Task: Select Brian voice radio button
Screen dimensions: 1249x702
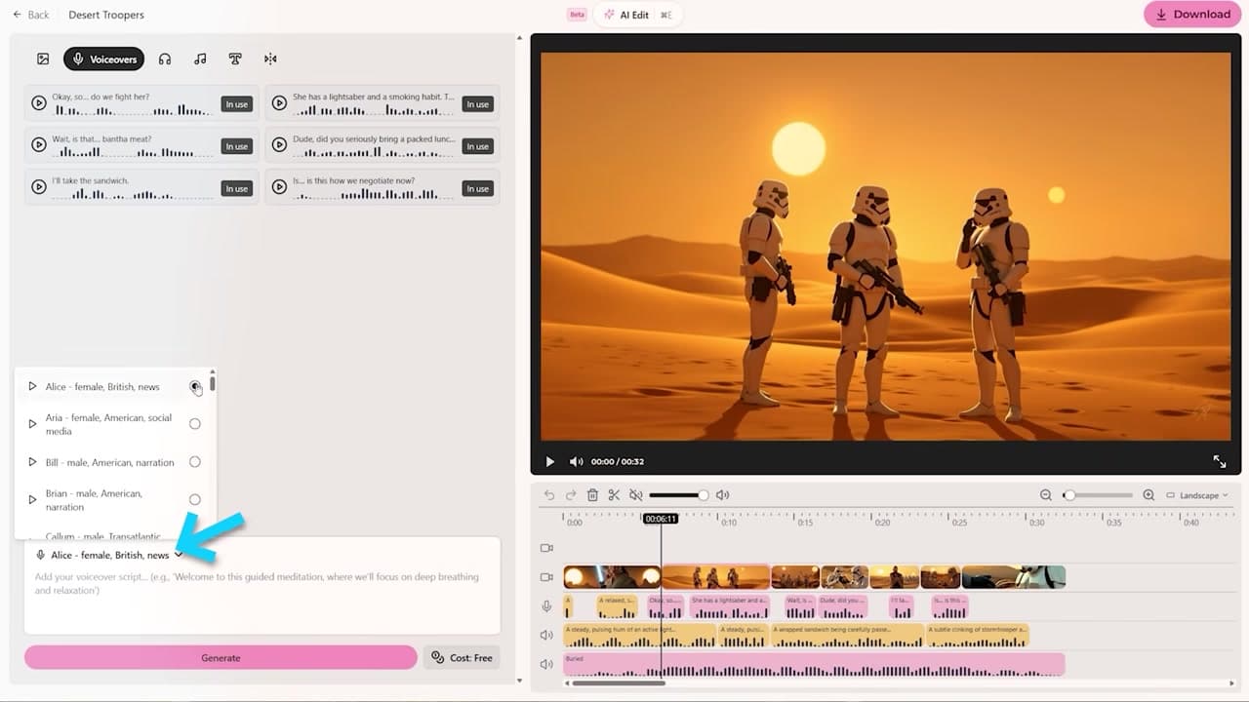Action: tap(195, 500)
